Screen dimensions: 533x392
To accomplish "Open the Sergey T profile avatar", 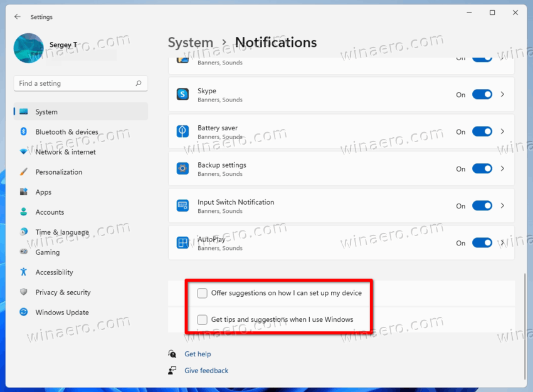I will (29, 48).
